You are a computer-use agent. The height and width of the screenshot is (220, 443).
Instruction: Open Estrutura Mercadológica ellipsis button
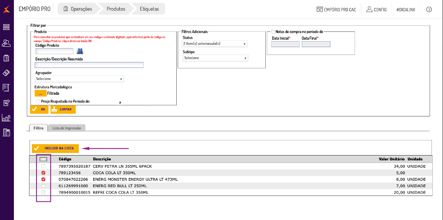coord(41,93)
